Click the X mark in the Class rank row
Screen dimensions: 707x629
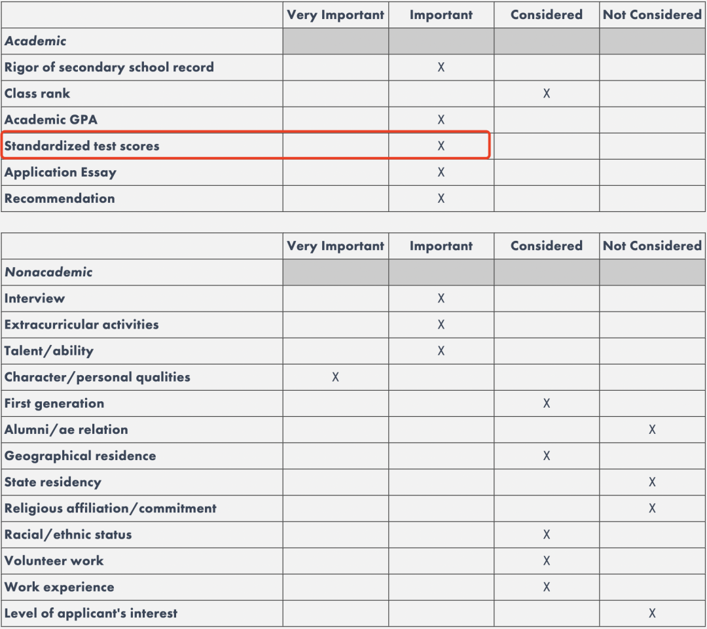pos(546,94)
